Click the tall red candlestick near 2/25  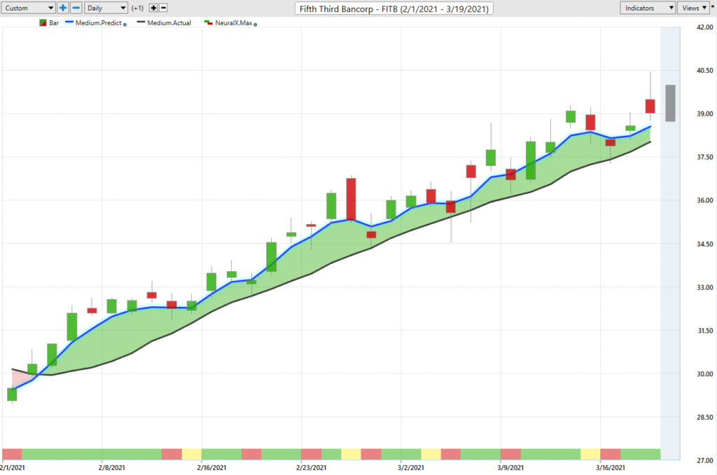351,199
